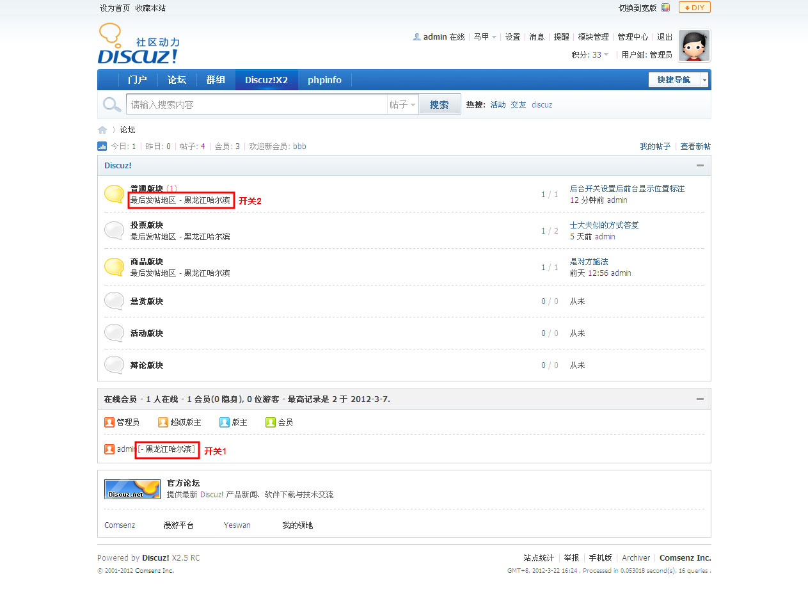The width and height of the screenshot is (808, 608).
Task: Open the 提醒 link
Action: 561,37
